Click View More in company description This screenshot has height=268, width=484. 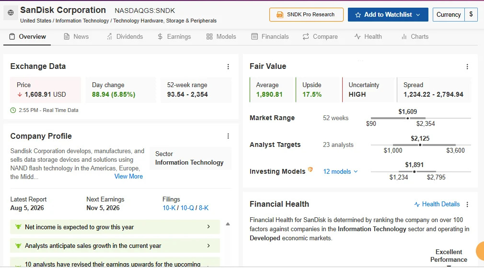[x=128, y=177]
